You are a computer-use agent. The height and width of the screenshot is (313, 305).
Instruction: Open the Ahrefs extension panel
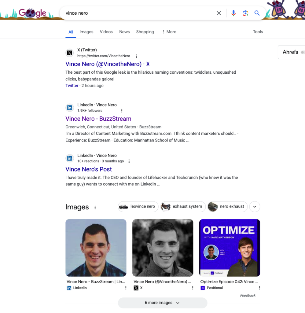(x=290, y=52)
